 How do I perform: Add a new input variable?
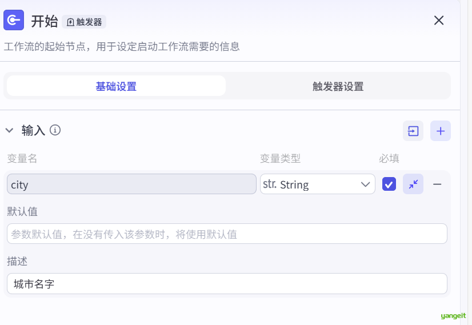(440, 131)
